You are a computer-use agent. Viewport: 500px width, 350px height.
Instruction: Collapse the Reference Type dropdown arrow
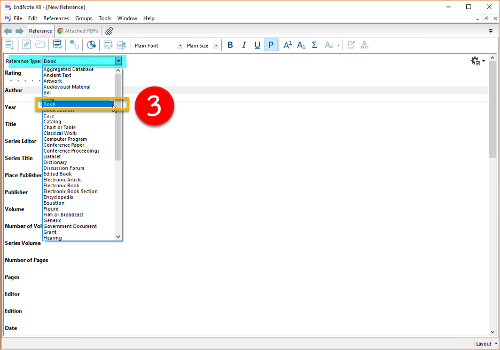pos(118,61)
